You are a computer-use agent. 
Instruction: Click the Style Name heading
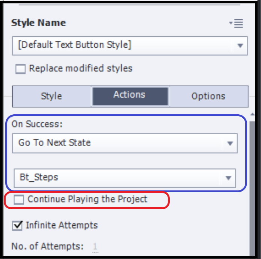tap(38, 23)
